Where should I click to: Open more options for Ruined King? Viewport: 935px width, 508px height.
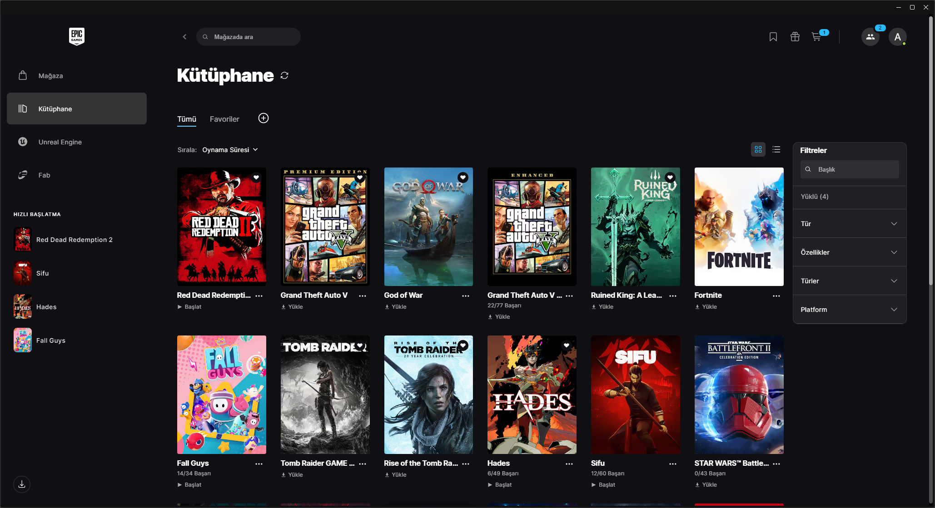[673, 296]
